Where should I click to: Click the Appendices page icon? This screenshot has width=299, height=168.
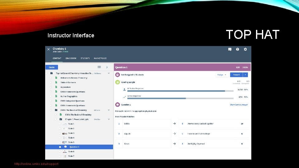click(56, 87)
